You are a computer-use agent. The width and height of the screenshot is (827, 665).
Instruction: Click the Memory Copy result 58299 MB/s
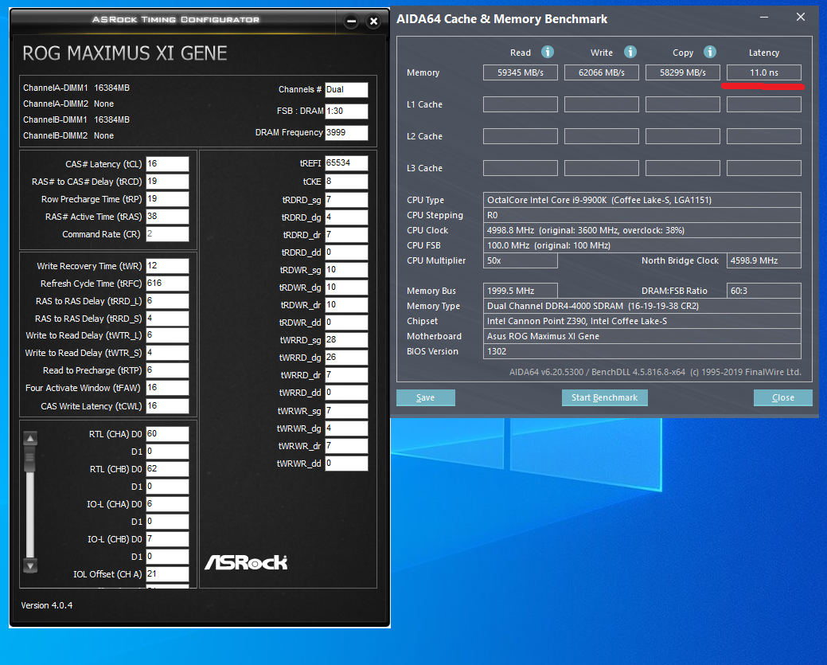[682, 72]
